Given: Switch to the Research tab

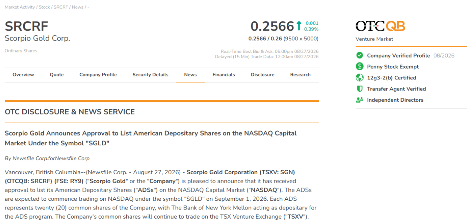Looking at the screenshot, I should pyautogui.click(x=300, y=75).
